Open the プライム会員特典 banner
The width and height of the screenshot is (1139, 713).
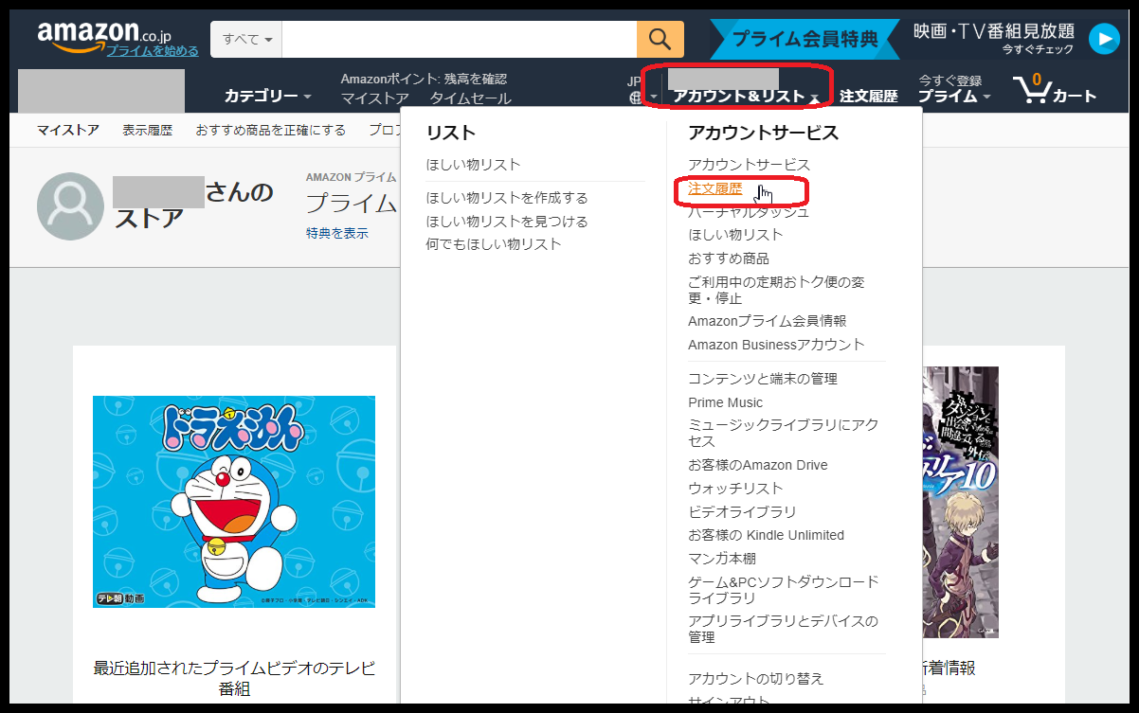(805, 39)
